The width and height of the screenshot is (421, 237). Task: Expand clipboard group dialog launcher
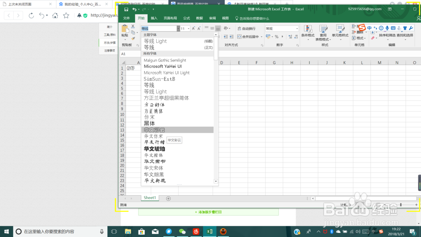tap(138, 45)
